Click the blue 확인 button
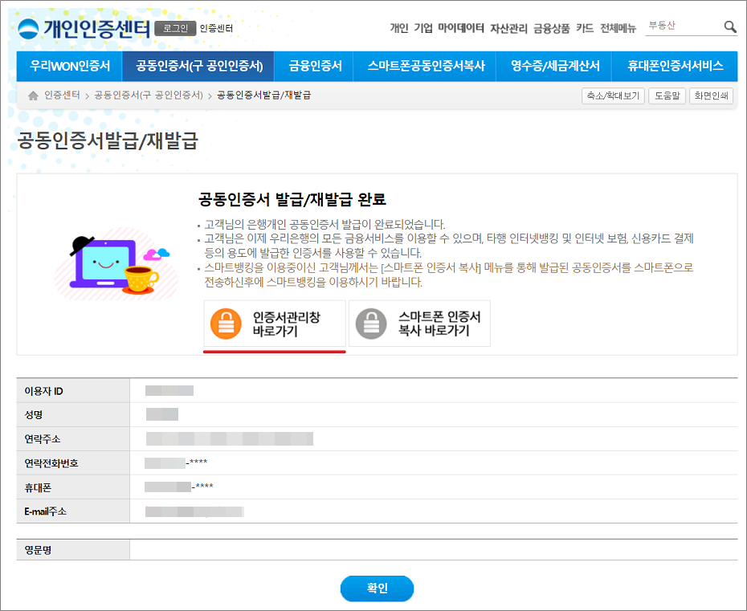The height and width of the screenshot is (611, 747). click(x=377, y=588)
